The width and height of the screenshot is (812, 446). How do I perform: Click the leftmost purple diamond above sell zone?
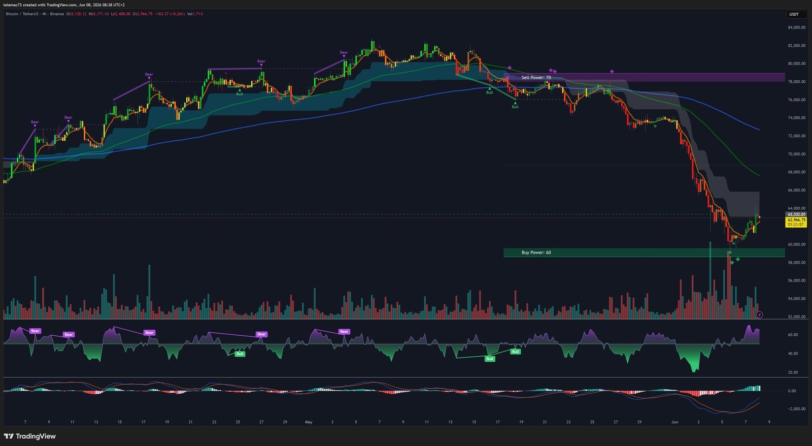coord(510,68)
